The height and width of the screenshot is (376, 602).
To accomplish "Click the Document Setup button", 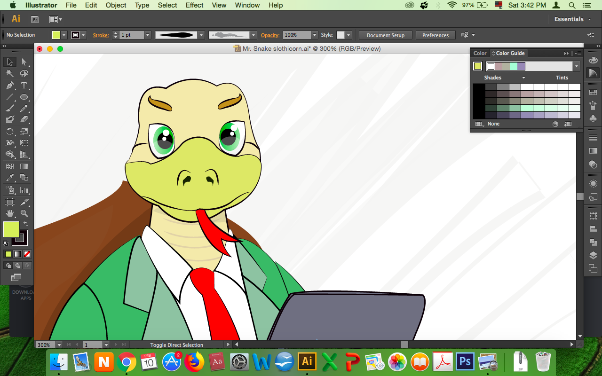I will pos(386,35).
